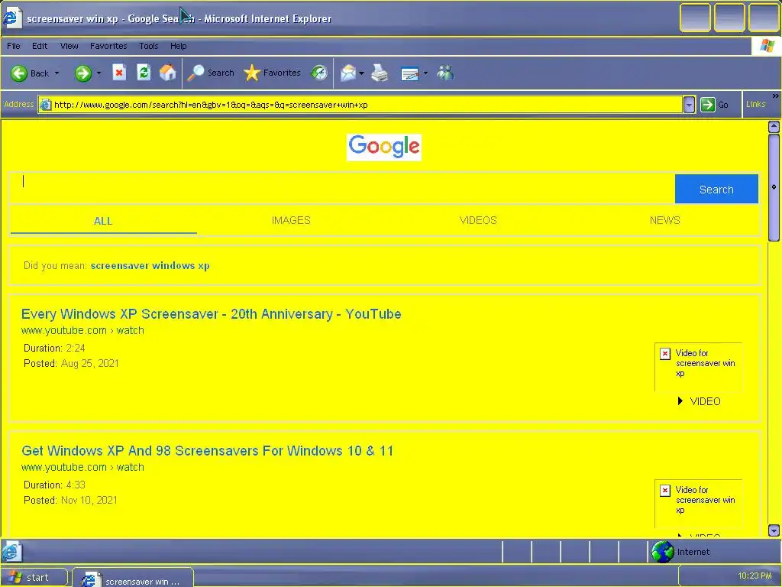Click 'screensaver win ...' taskbar button

[x=133, y=579]
